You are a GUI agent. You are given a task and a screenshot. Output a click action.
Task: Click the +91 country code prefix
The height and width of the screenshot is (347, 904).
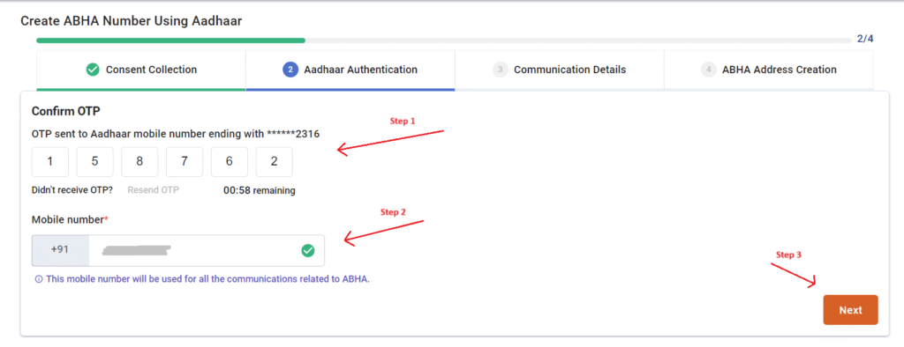(60, 250)
